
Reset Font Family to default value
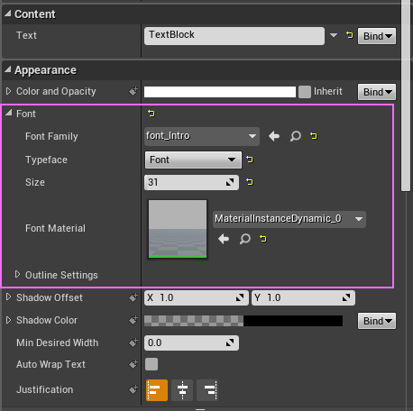point(314,136)
